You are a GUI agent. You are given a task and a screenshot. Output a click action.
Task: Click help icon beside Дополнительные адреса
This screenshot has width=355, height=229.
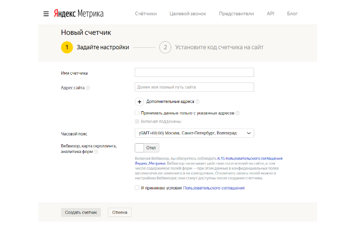[x=197, y=102]
